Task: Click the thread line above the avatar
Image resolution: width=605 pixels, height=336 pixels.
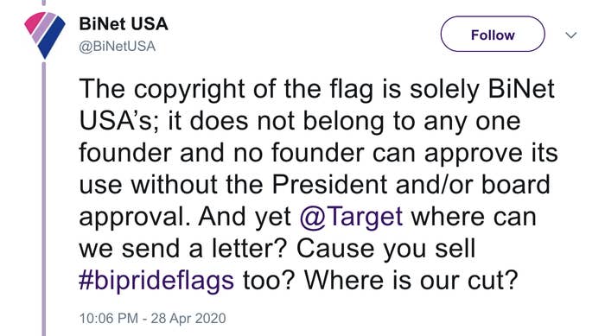Action: pos(43,3)
